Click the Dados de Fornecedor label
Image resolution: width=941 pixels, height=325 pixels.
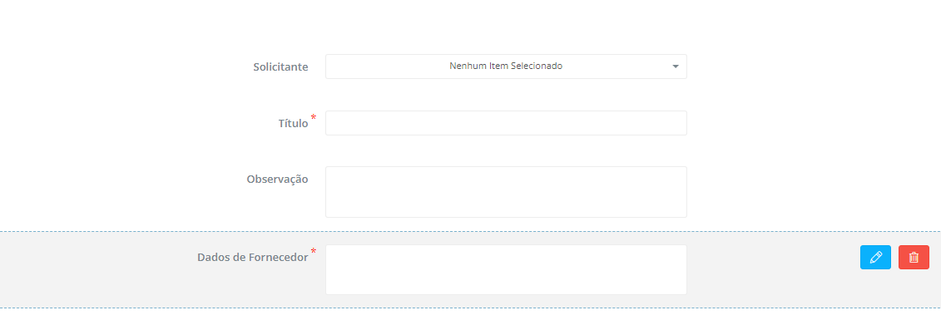tap(253, 257)
